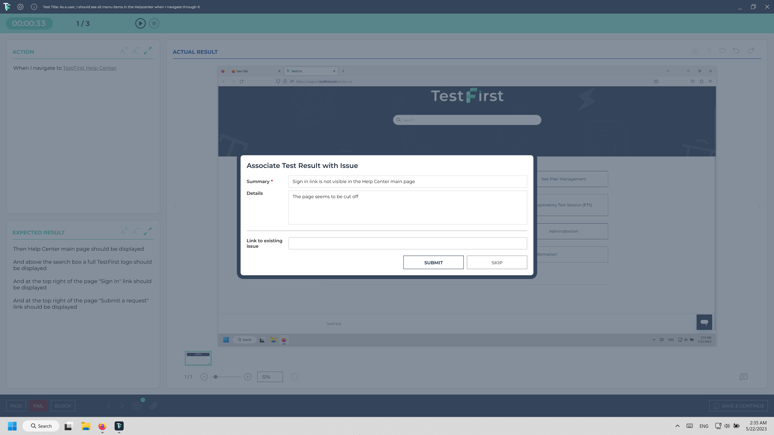Redo the last annotation change
Image resolution: width=774 pixels, height=435 pixels.
tap(751, 51)
